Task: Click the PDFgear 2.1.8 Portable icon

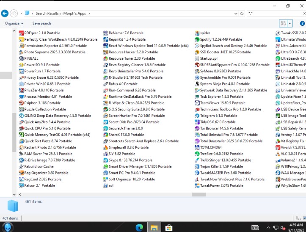Action: coord(21,33)
